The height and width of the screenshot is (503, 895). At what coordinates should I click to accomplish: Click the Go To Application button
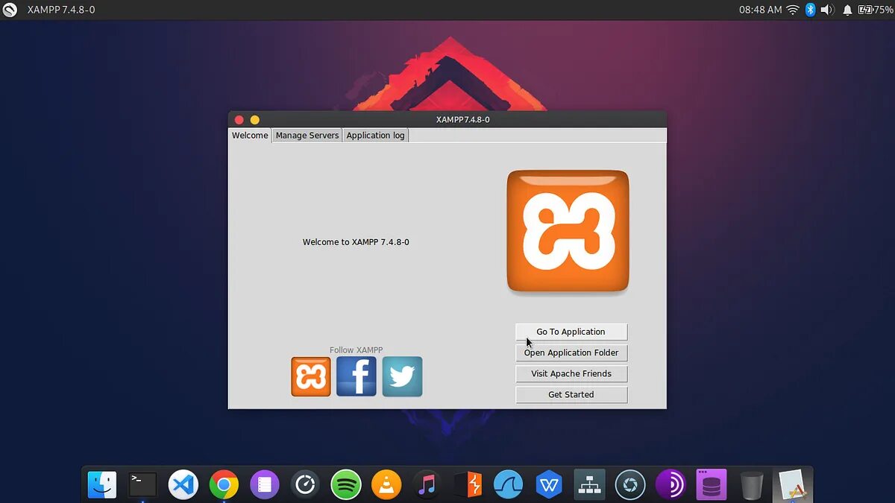[x=571, y=332]
